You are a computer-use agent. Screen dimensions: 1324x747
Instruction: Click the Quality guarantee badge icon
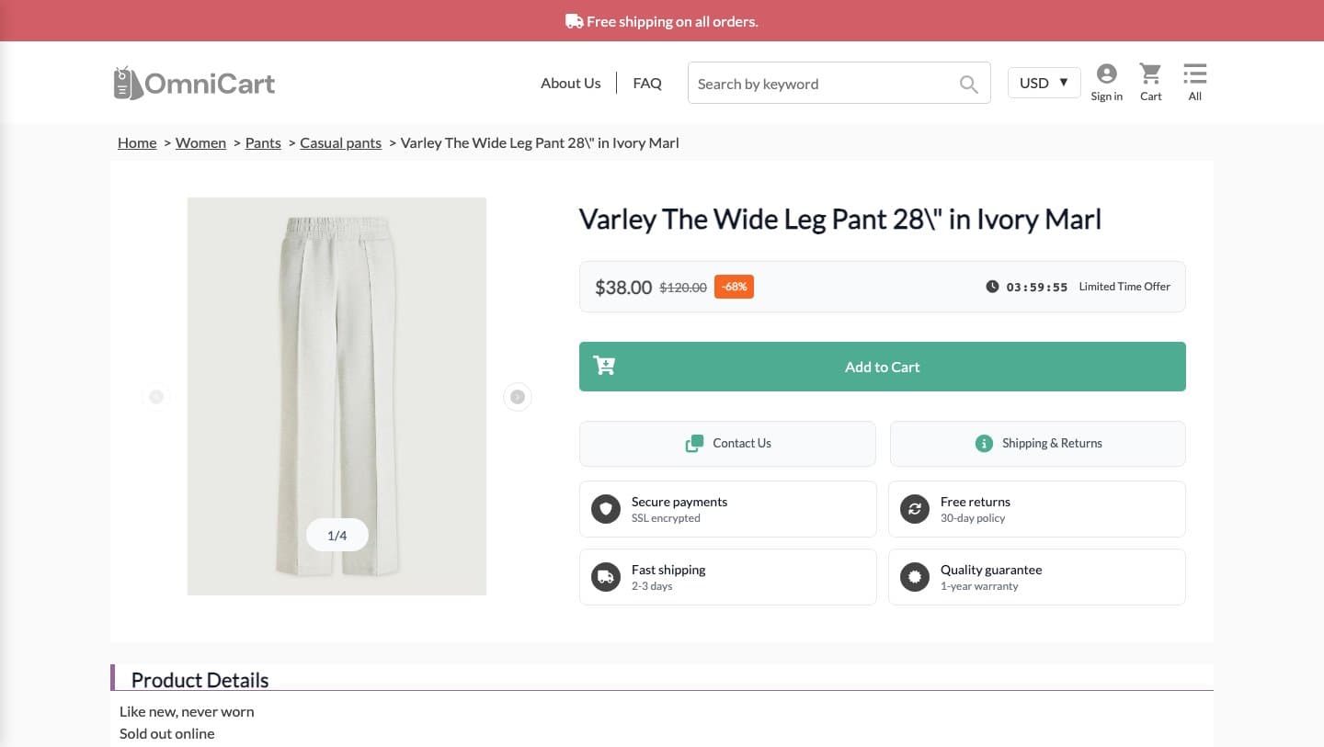(915, 577)
